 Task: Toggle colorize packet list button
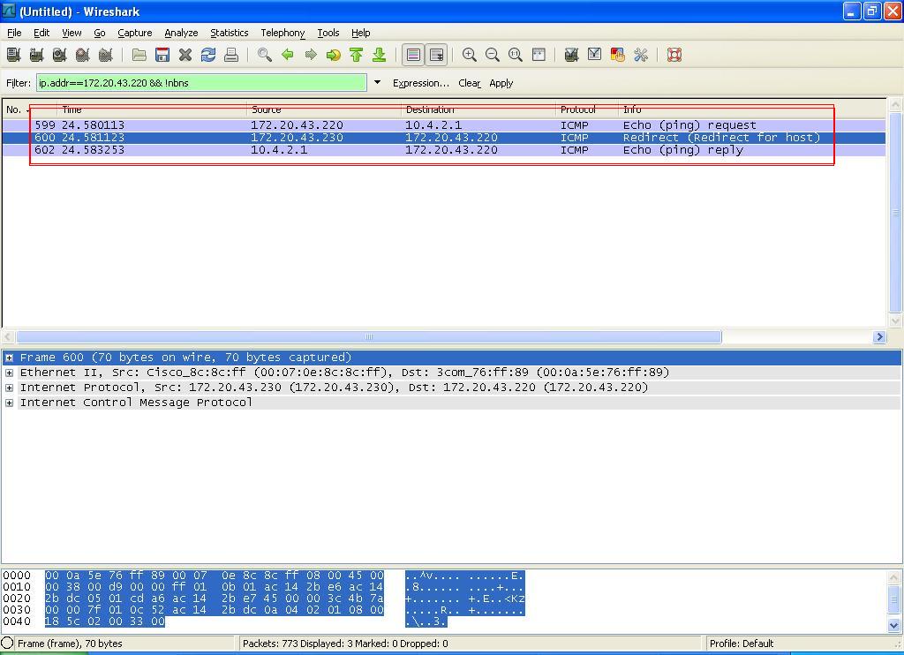413,55
